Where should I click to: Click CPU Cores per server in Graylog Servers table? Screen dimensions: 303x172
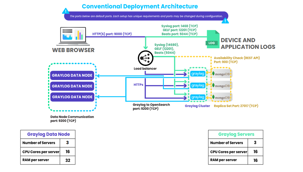pyautogui.click(x=229, y=152)
